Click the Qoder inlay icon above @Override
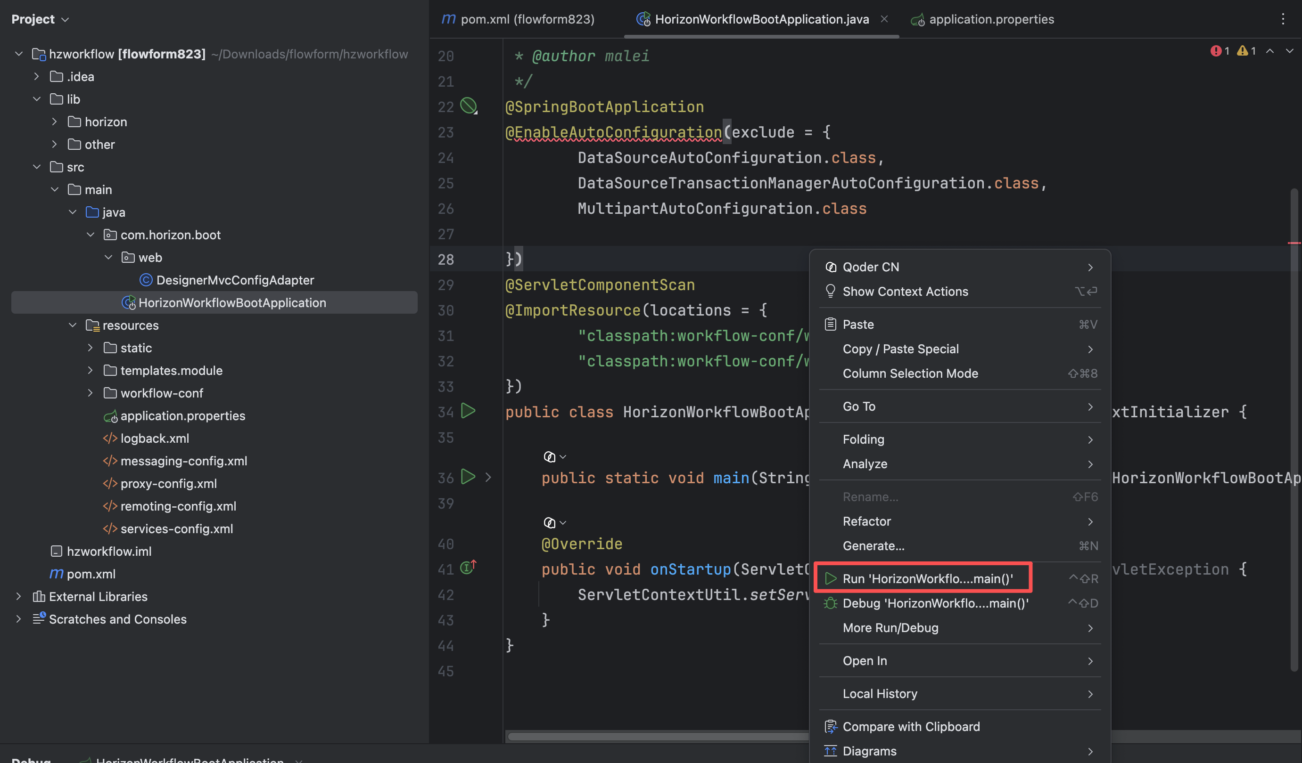The image size is (1302, 763). [549, 523]
